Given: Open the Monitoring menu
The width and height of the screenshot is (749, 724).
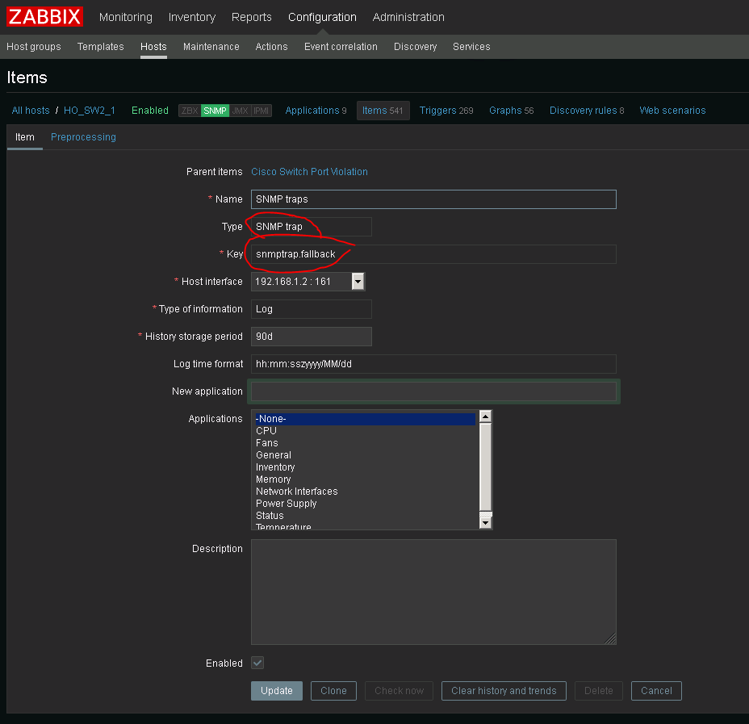Looking at the screenshot, I should tap(125, 17).
